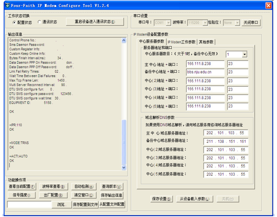Switch to 其他参数 tab

206,42
